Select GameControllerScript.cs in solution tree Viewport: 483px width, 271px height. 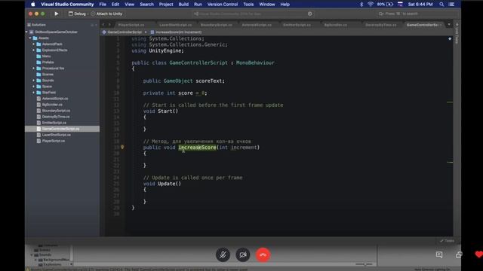(x=62, y=129)
